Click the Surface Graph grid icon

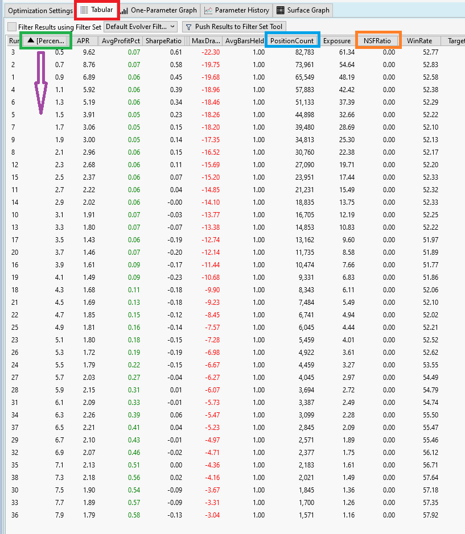(x=280, y=10)
